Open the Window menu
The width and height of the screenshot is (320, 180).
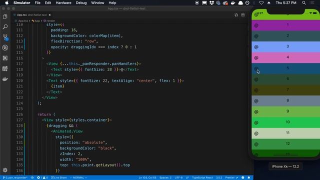[x=97, y=3]
